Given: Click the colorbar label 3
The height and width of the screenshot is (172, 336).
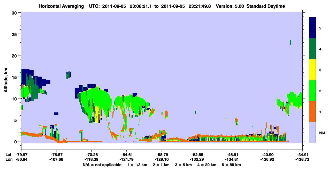Looking at the screenshot, I should [320, 70].
